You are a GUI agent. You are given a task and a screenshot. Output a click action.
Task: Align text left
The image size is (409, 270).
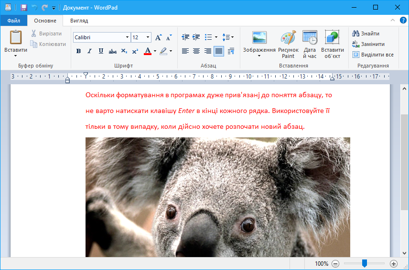(185, 51)
